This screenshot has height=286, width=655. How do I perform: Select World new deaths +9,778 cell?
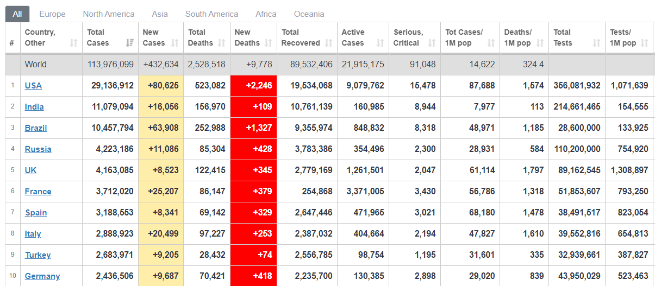(254, 65)
